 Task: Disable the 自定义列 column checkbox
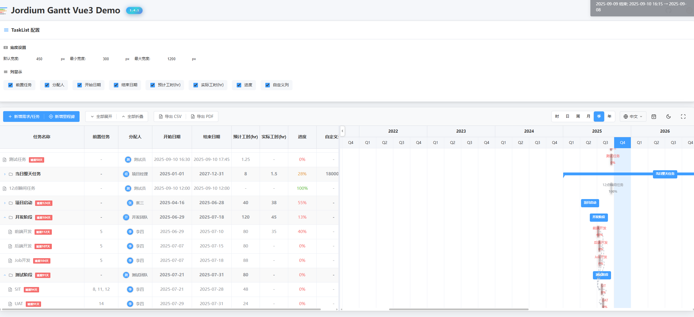coord(268,85)
